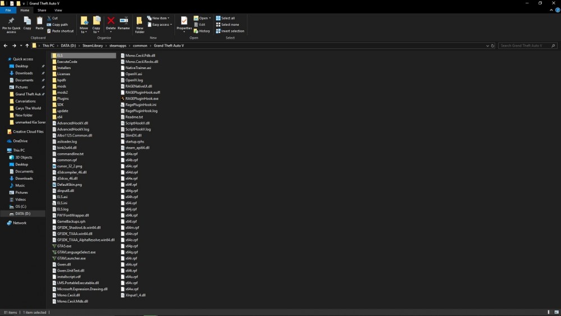The image size is (561, 316).
Task: Click the Copy ribbon icon
Action: 27,21
